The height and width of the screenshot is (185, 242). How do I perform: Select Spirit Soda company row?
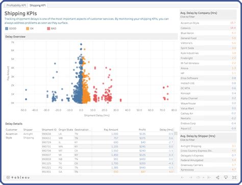click(208, 48)
